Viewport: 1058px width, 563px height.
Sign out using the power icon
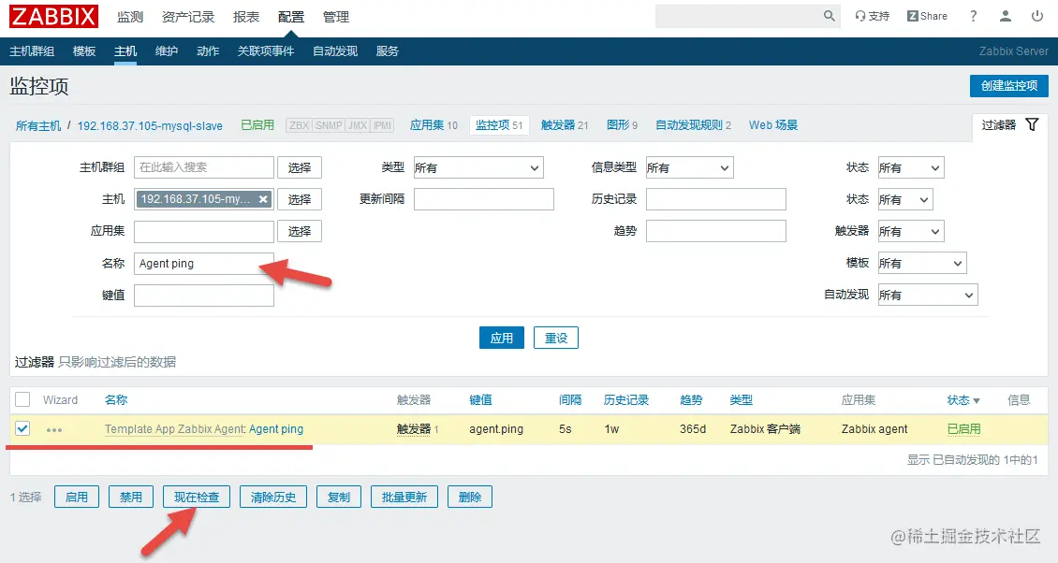[1037, 16]
